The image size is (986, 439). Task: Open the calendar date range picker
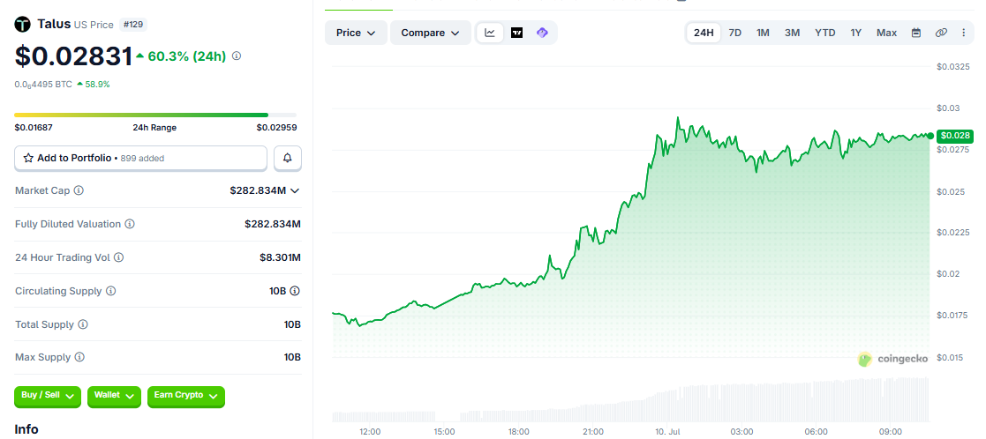pos(916,33)
